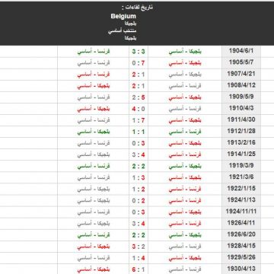Image resolution: width=274 pixels, height=274 pixels.
Task: Click the Belgium heading in the dark header
Action: pos(123,17)
